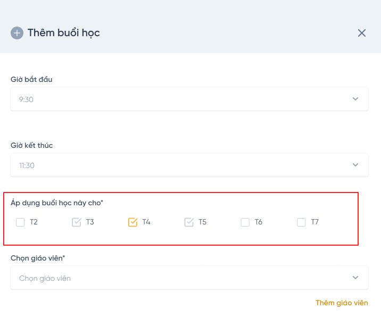This screenshot has height=318, width=381.
Task: Click the Áp dụng buổi học này cho label
Action: coord(57,203)
